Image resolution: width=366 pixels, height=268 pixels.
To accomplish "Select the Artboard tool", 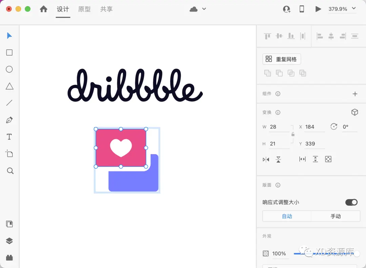I will (x=9, y=153).
